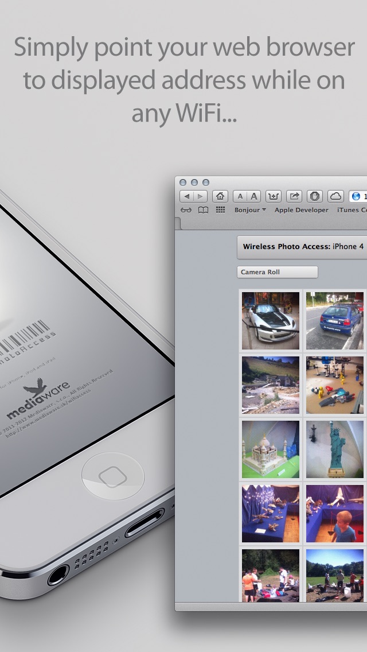Open the Statue of Liberty photo
Image resolution: width=367 pixels, height=652 pixels.
[334, 449]
